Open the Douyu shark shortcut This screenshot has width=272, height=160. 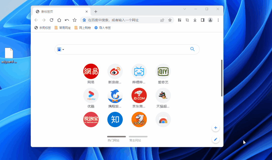click(139, 120)
